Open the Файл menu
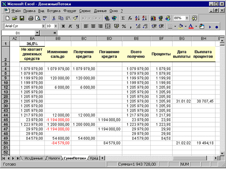Screen dimensions: 226x169 click(x=16, y=11)
